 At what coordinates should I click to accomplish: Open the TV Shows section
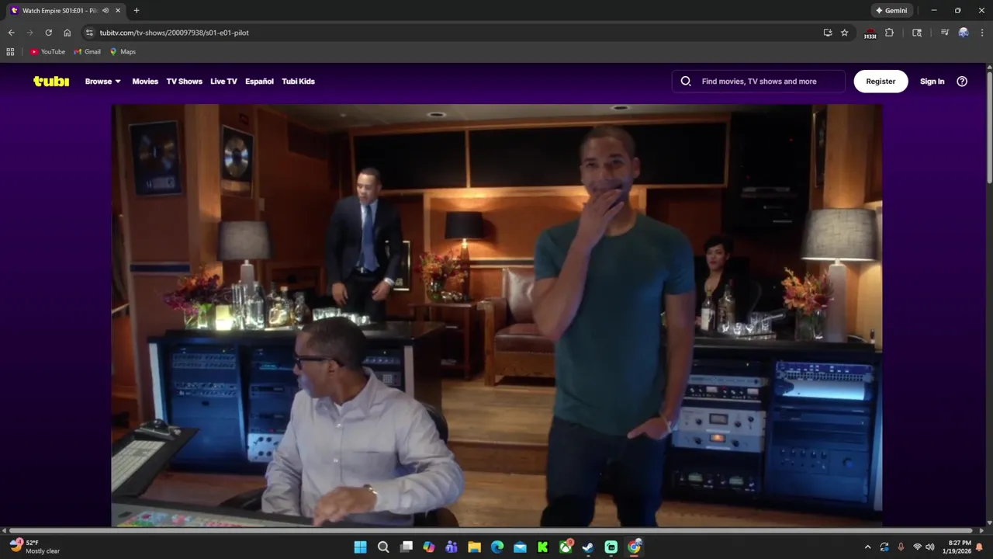[x=184, y=81]
